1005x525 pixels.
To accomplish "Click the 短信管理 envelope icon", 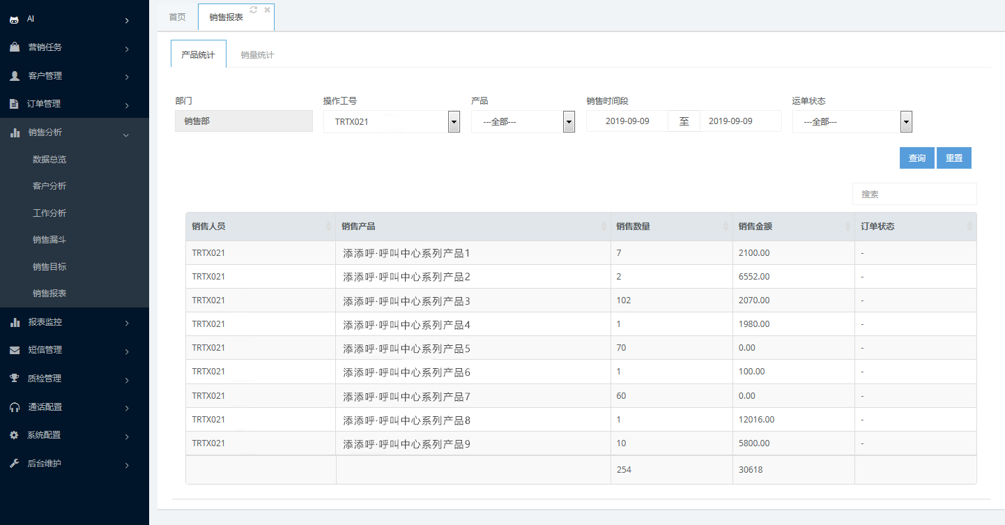I will 14,350.
